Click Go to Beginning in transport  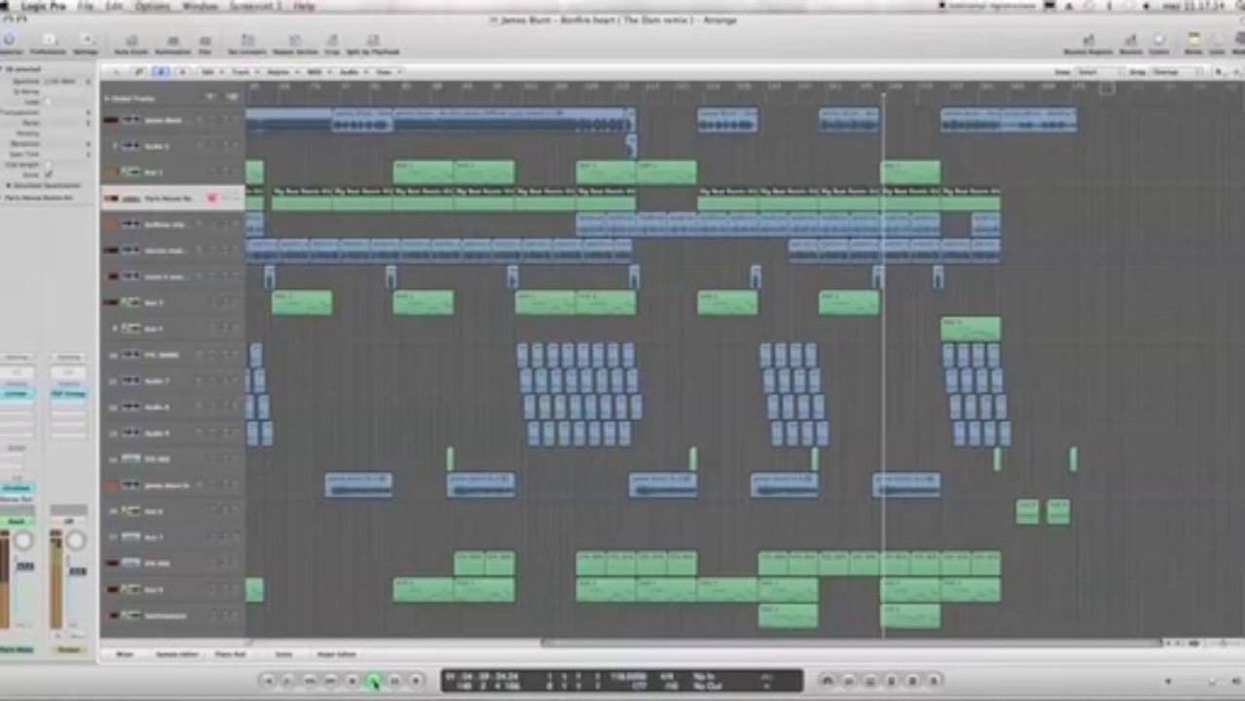click(x=267, y=681)
